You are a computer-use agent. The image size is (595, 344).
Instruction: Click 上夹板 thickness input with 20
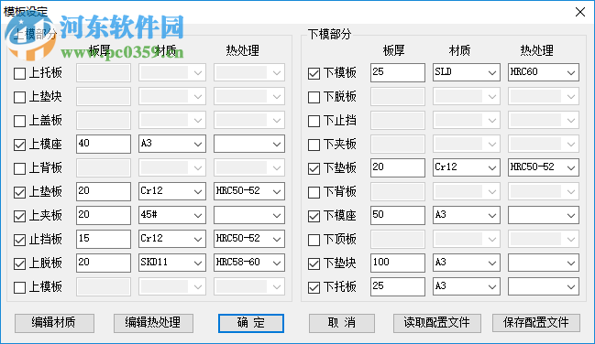[104, 215]
